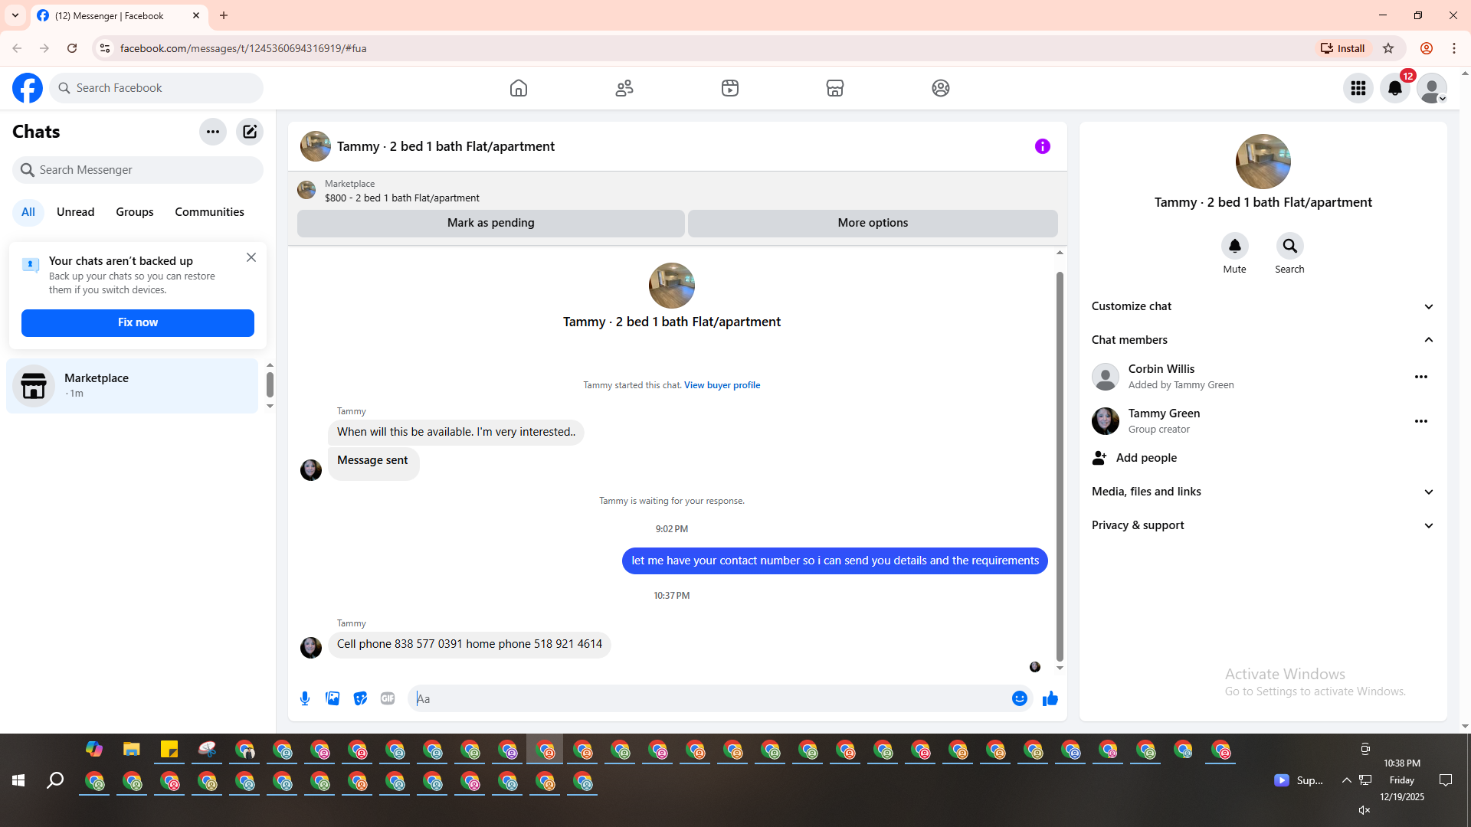Viewport: 1471px width, 827px height.
Task: Open the Marketplace icon in top navigation
Action: (x=835, y=88)
